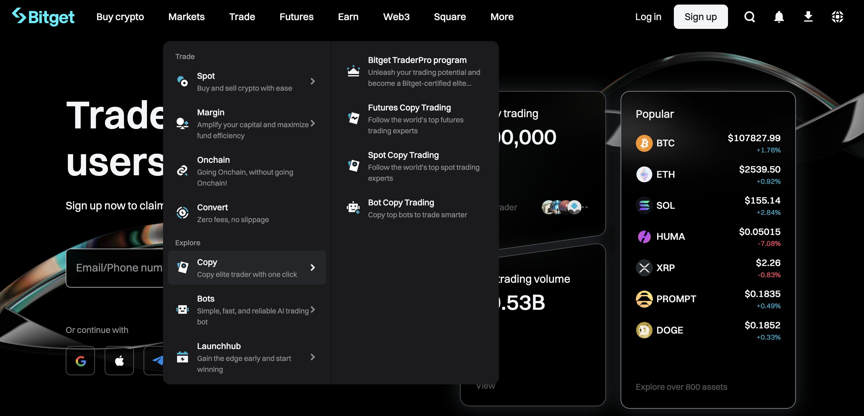864x416 pixels.
Task: Open the Square menu
Action: [450, 17]
